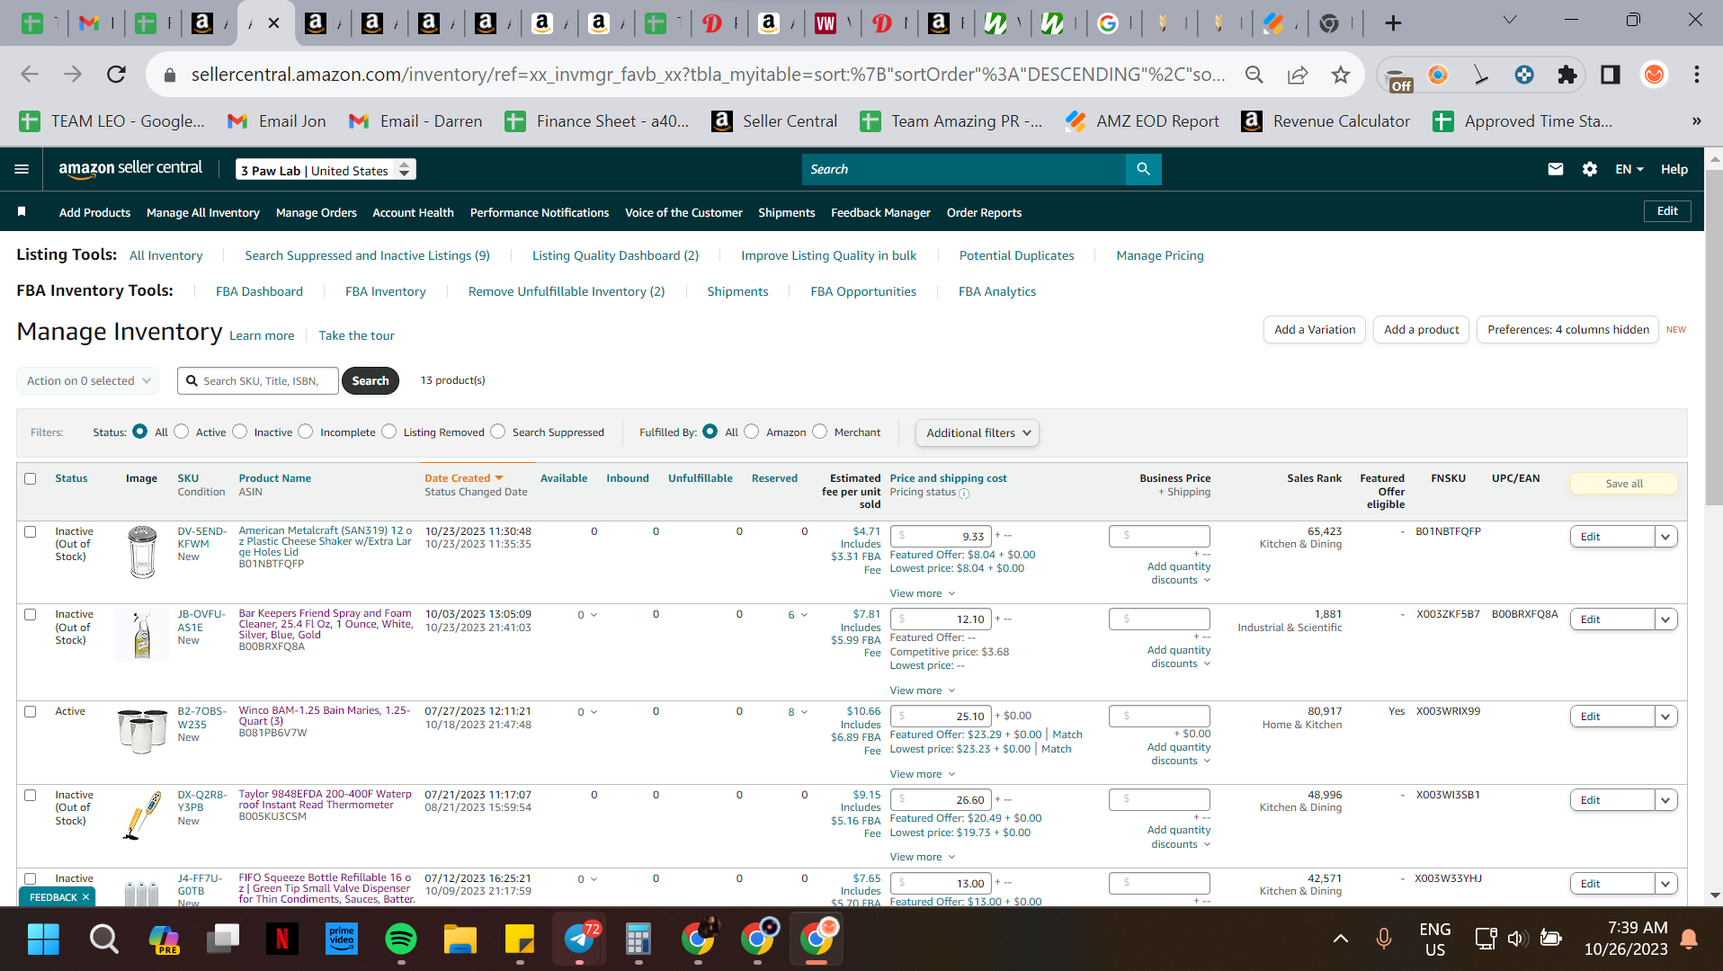Bookmark this page with the star icon
1723x971 pixels.
pyautogui.click(x=1341, y=75)
